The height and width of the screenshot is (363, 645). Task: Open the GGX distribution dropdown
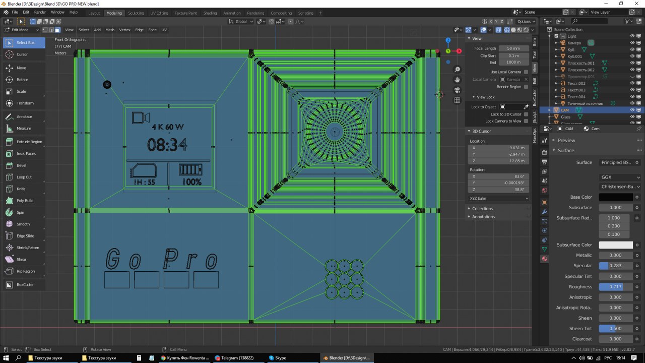coord(620,177)
